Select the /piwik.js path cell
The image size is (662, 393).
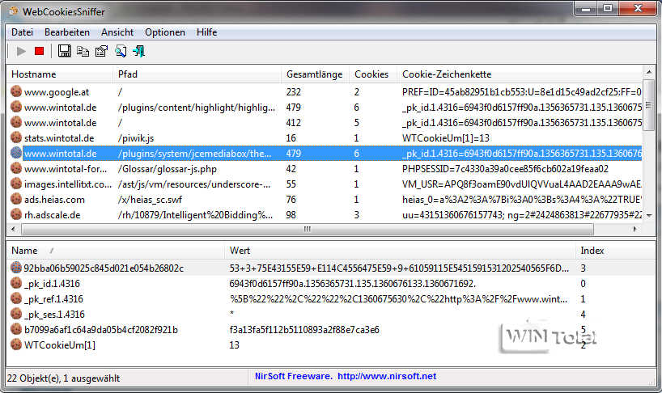point(136,138)
